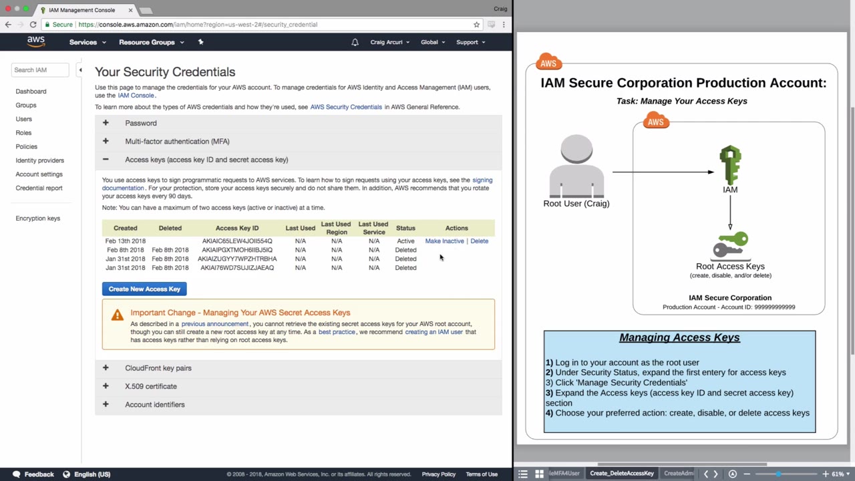Screen dimensions: 855x481
Task: Click the diagram app horizontal scrollbar
Action: (x=681, y=464)
